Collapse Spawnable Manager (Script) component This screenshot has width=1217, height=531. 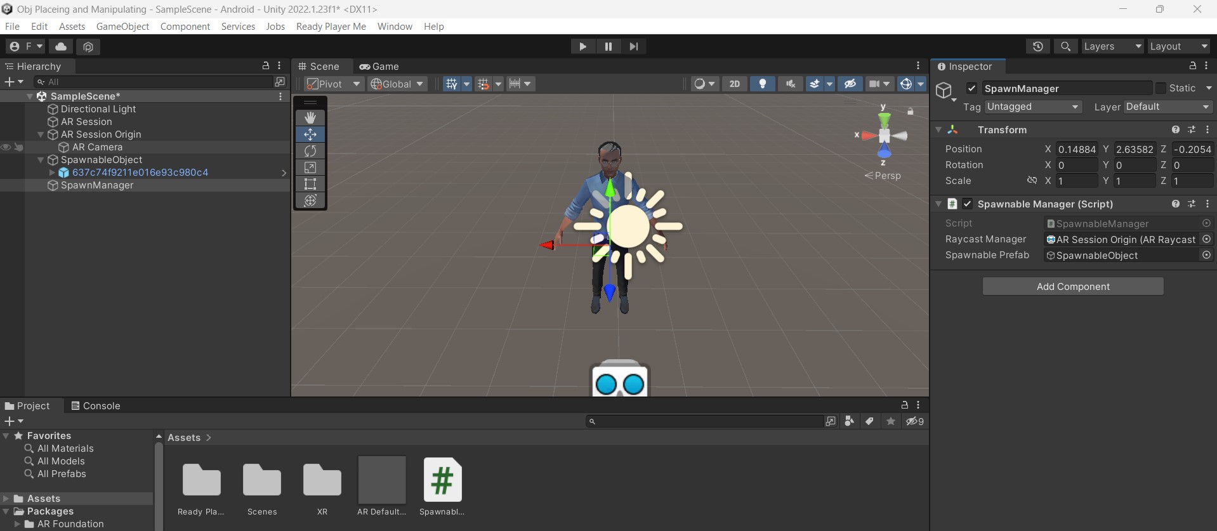[938, 204]
